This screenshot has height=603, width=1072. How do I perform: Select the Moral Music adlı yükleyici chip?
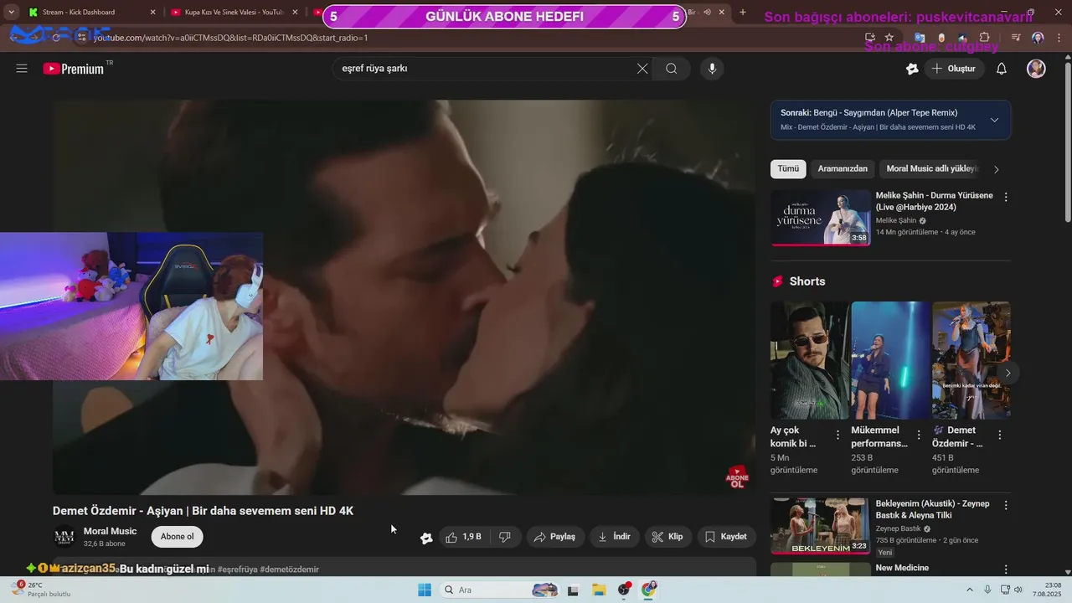tap(932, 169)
